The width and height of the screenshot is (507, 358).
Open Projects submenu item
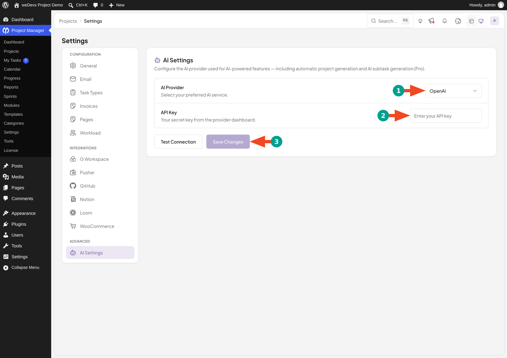coord(11,51)
